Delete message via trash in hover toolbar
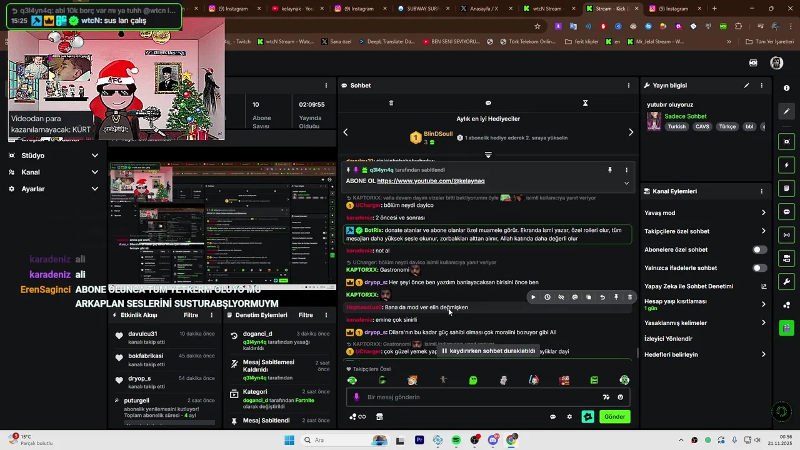Screen dimensions: 800x450 pos(630,297)
